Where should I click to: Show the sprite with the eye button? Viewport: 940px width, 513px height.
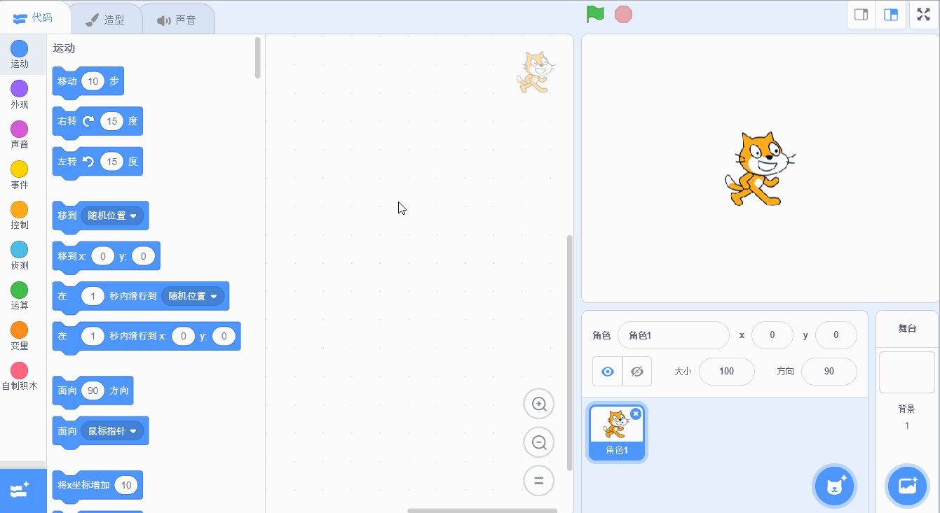click(608, 371)
